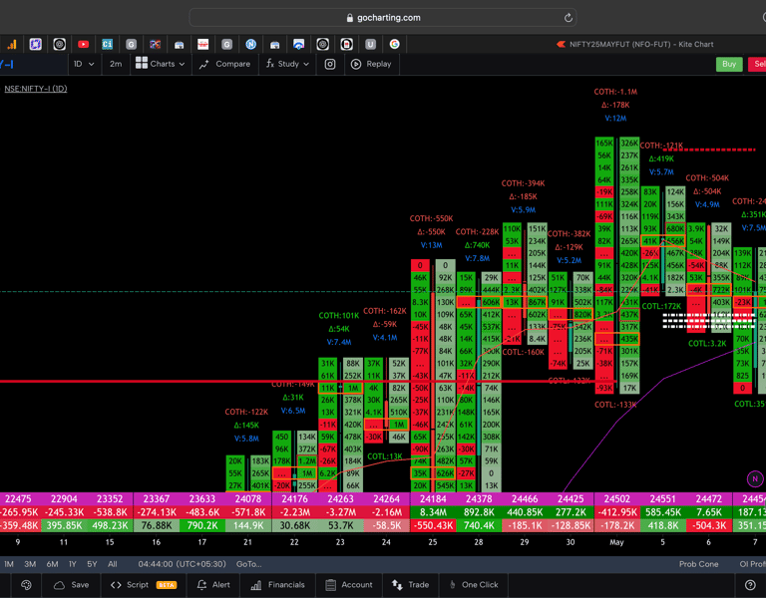Click the purple circular N badge on the chart
This screenshot has height=598, width=766.
(x=755, y=478)
